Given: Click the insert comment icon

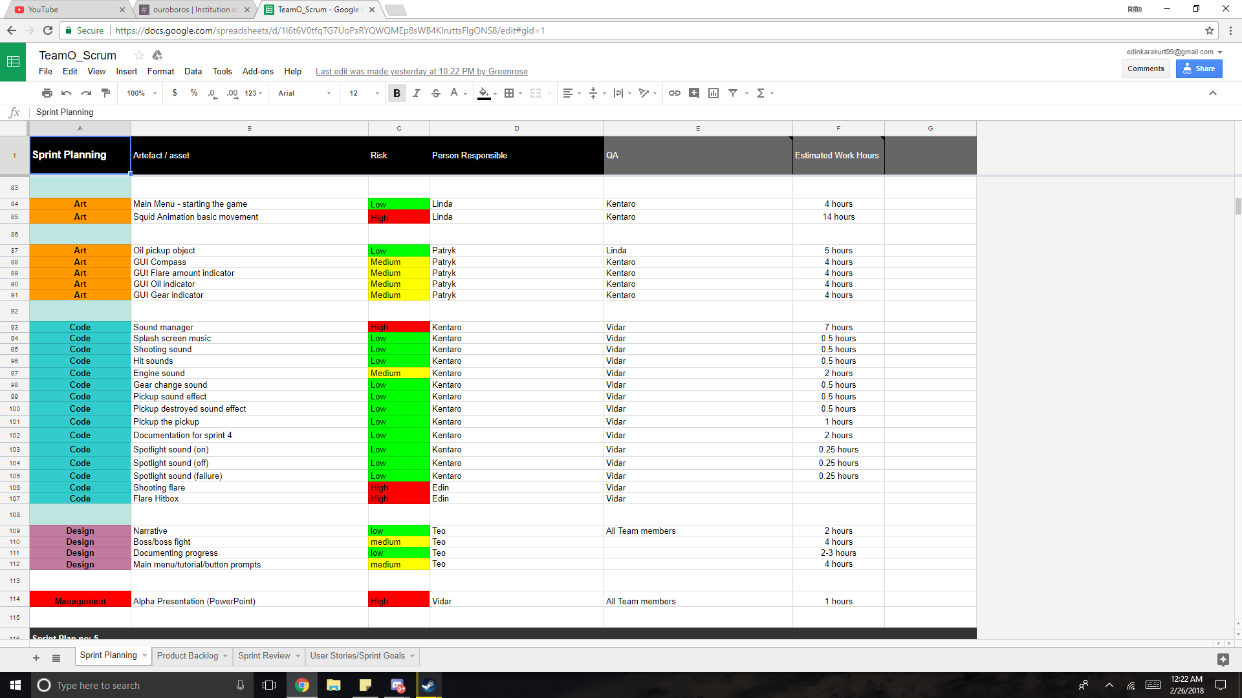Looking at the screenshot, I should [x=693, y=93].
